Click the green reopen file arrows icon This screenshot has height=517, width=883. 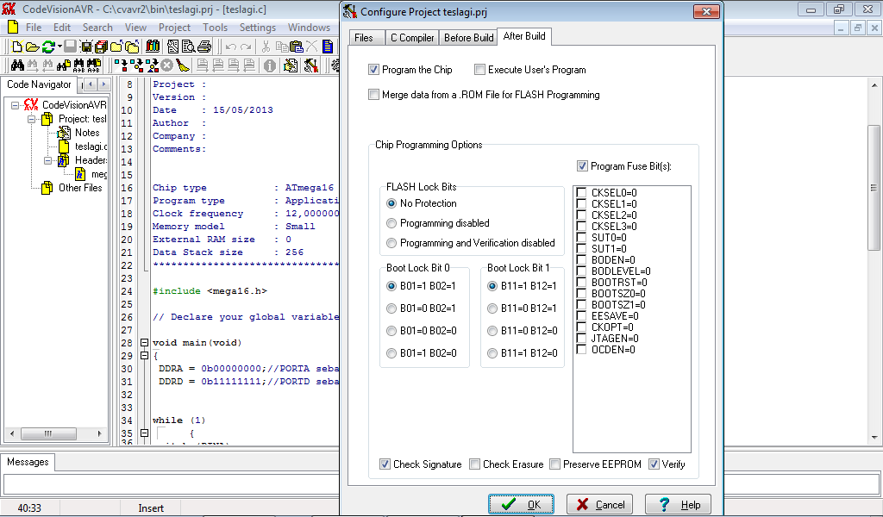[x=48, y=47]
